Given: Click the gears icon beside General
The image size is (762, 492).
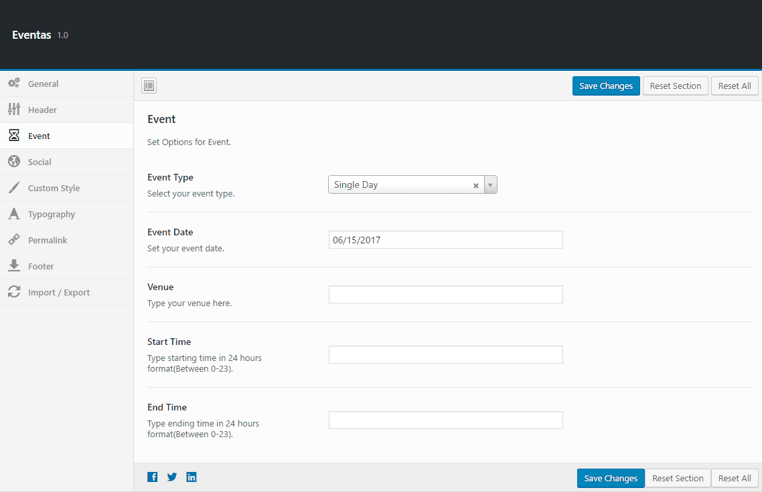Looking at the screenshot, I should pyautogui.click(x=13, y=84).
